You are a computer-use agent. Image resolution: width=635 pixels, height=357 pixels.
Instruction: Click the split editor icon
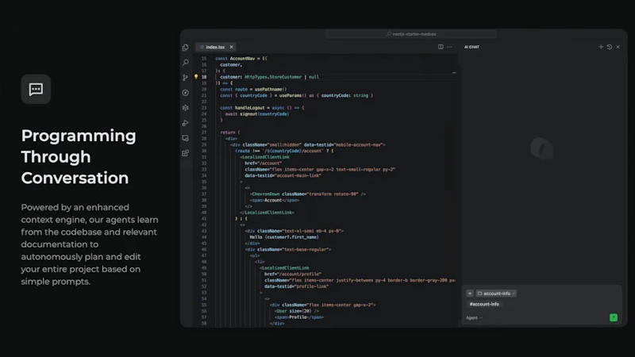441,47
